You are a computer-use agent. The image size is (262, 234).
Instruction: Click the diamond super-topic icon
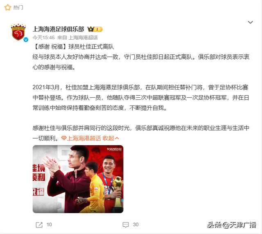pyautogui.click(x=64, y=138)
